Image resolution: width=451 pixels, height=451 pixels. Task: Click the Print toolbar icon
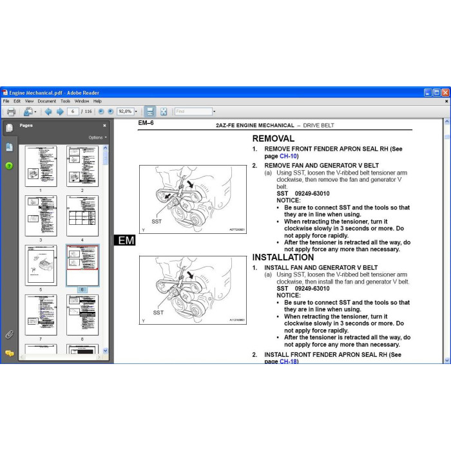pos(11,111)
